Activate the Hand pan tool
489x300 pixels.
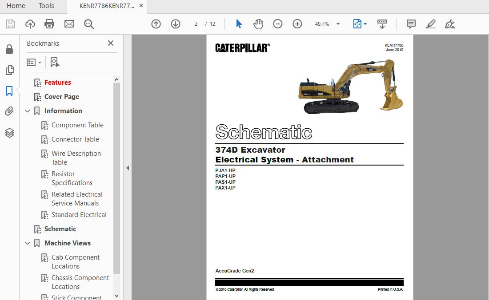pos(258,24)
